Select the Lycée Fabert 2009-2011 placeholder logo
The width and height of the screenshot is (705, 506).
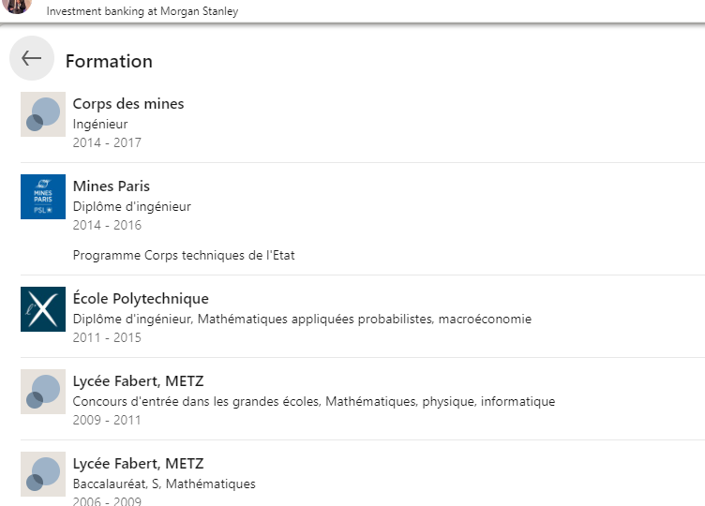[x=43, y=392]
